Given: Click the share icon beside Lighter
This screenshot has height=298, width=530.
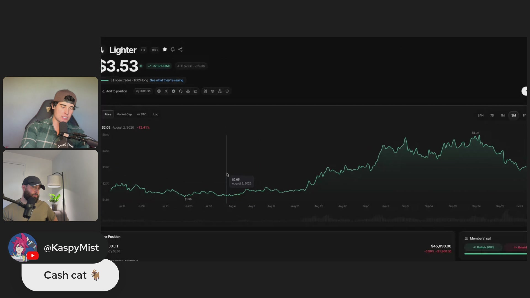Looking at the screenshot, I should coord(181,49).
